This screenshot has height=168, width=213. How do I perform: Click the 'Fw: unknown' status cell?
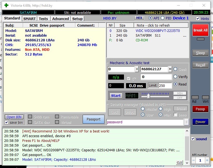(118, 12)
